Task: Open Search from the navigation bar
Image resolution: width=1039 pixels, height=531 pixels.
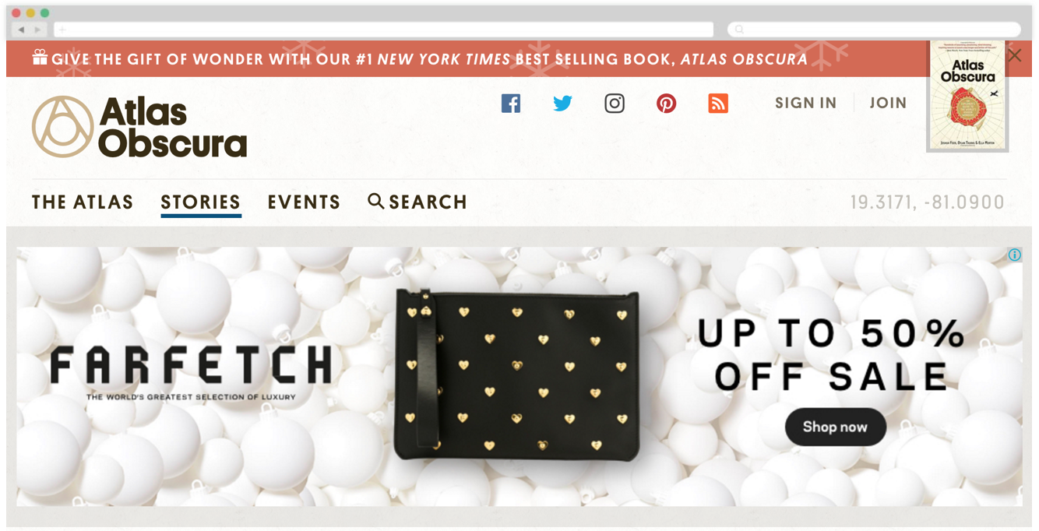Action: [417, 202]
